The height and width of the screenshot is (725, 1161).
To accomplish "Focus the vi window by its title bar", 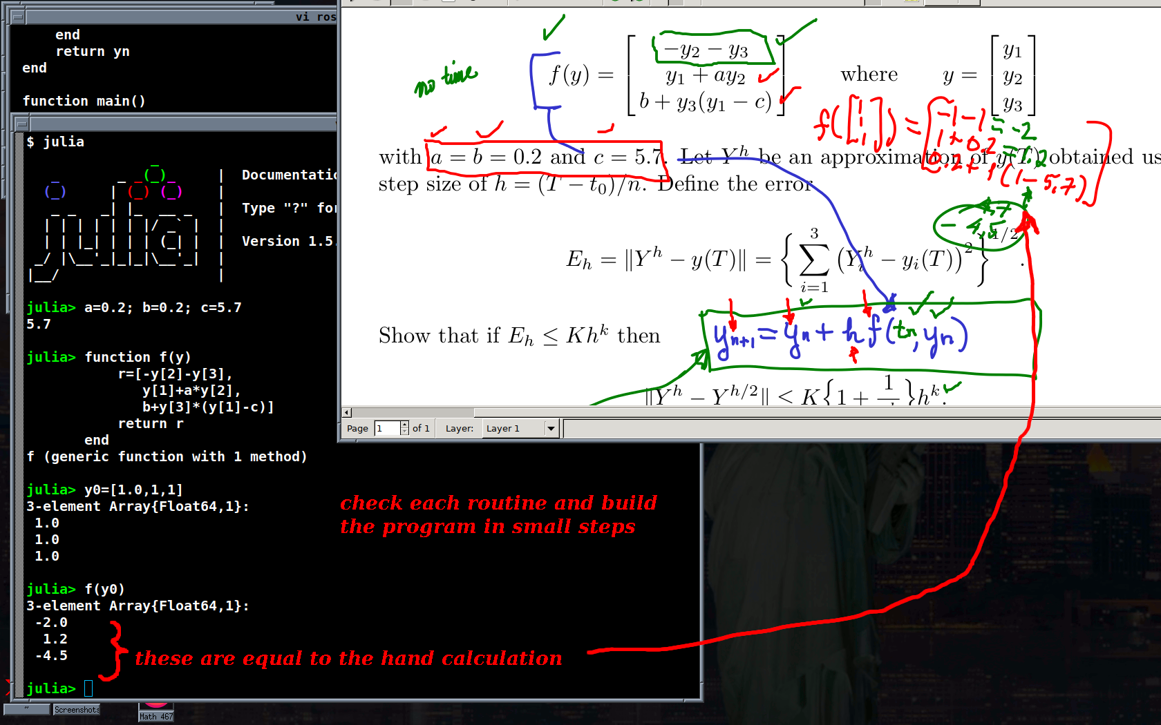I will point(173,17).
